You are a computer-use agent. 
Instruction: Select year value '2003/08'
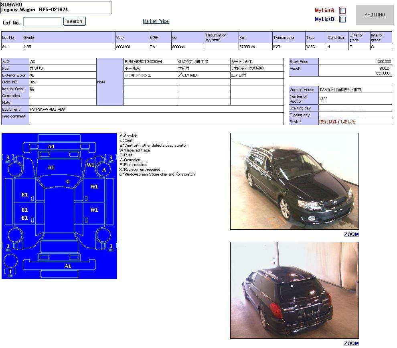tap(123, 47)
